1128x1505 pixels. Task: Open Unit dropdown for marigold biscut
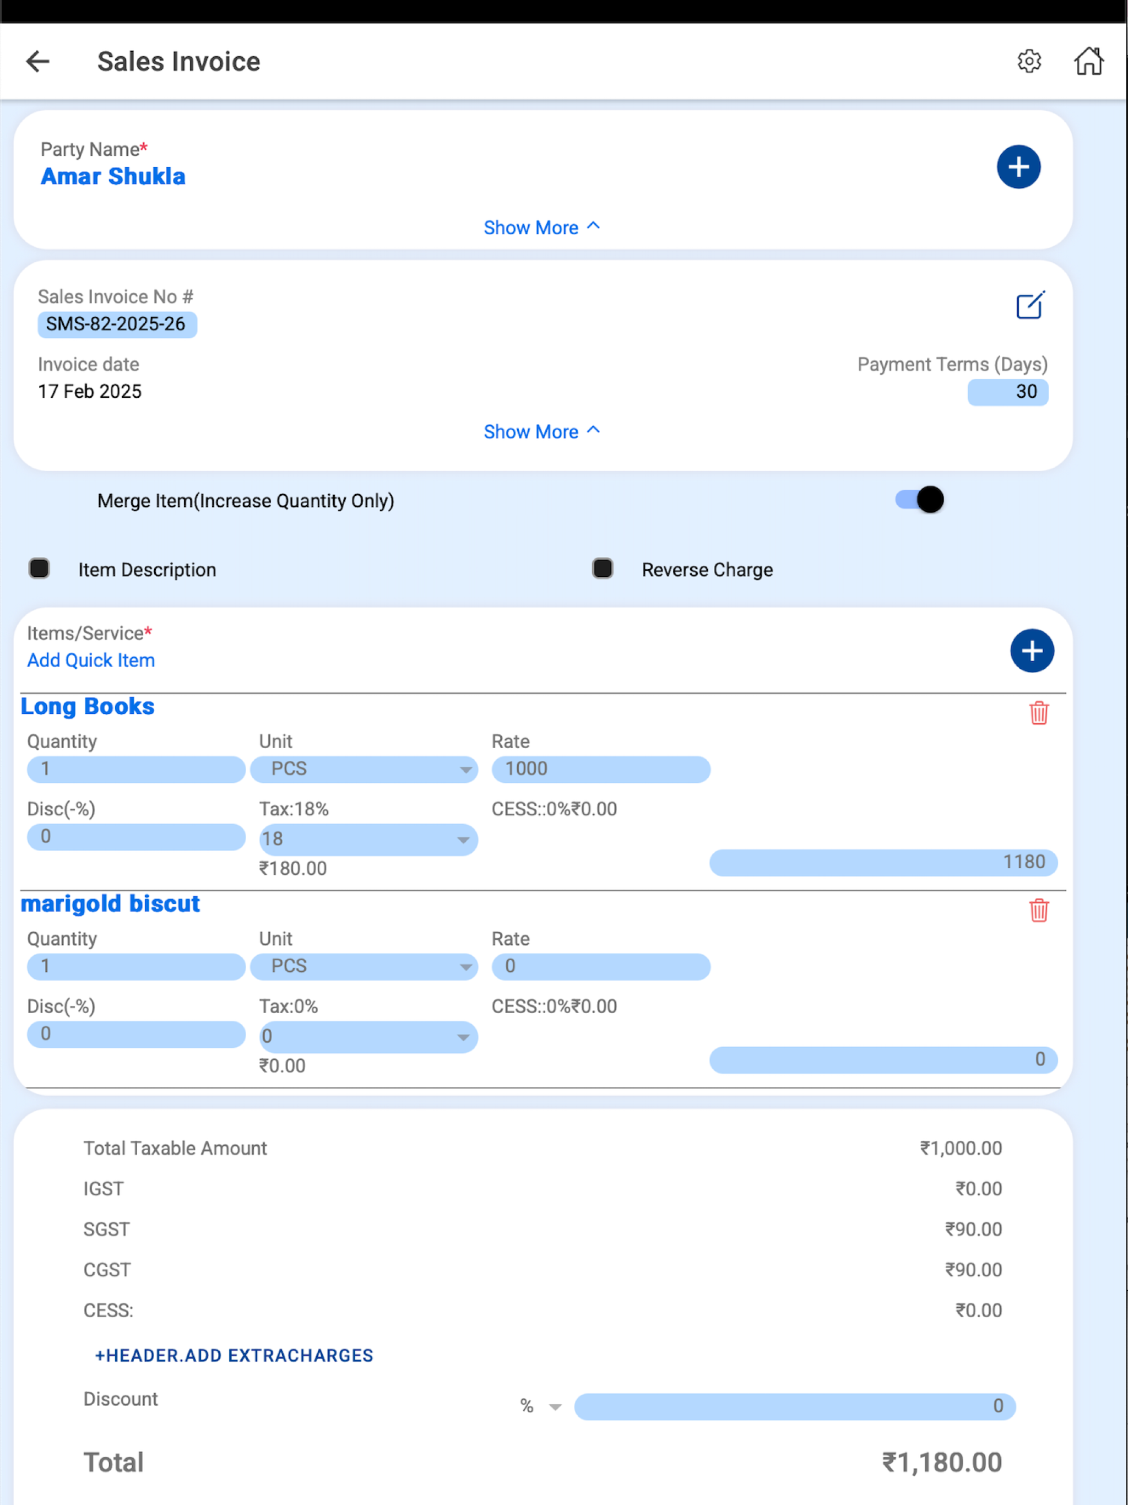point(364,967)
